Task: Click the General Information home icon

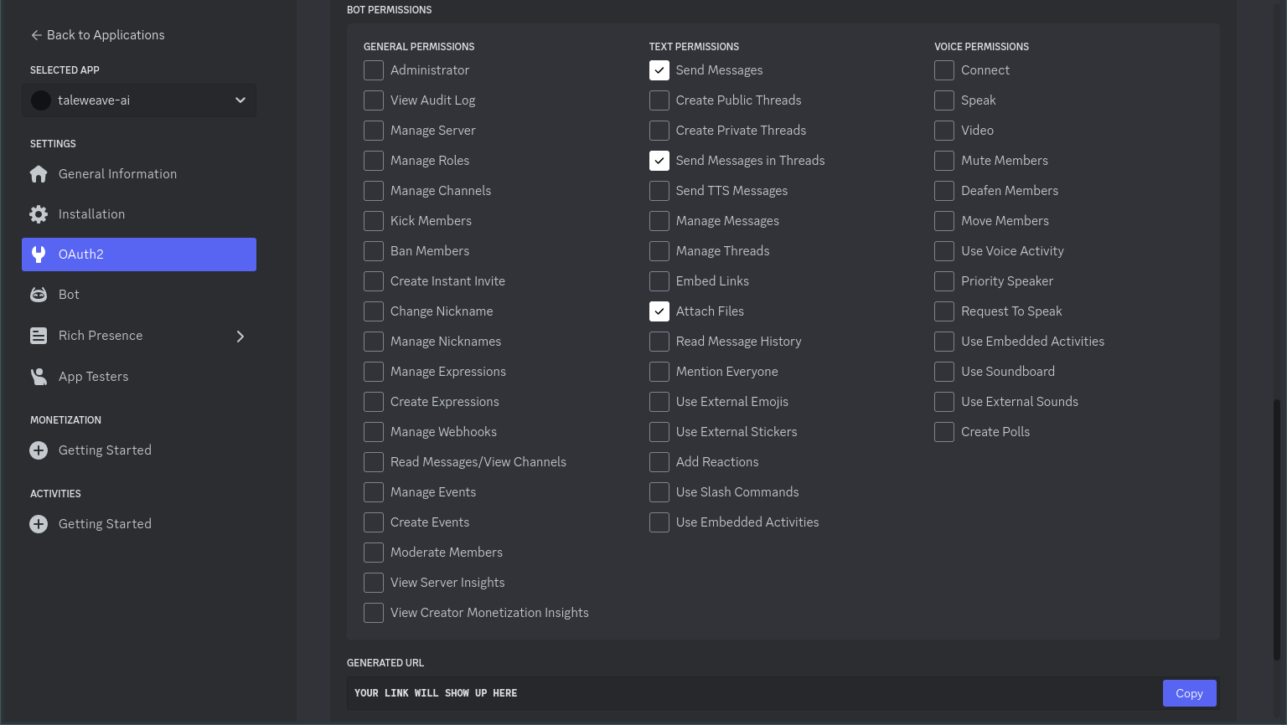Action: tap(39, 174)
